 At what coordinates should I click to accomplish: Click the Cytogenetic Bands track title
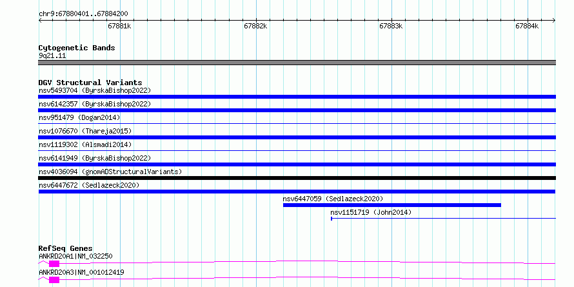tap(77, 48)
